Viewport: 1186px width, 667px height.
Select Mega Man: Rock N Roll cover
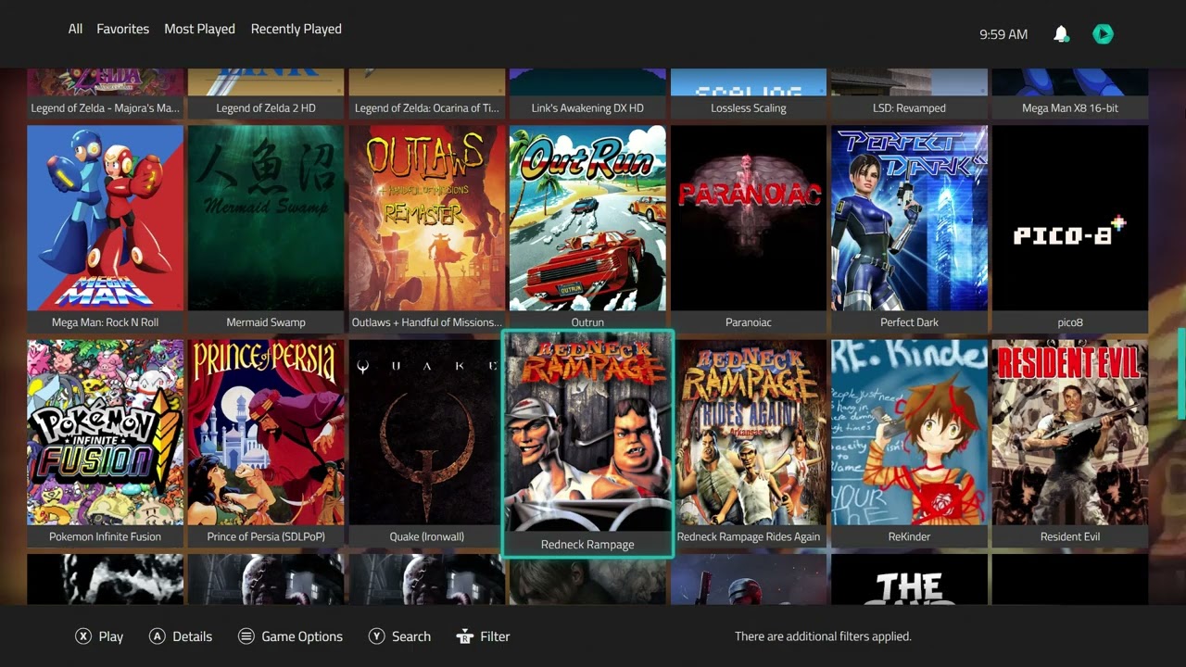106,218
